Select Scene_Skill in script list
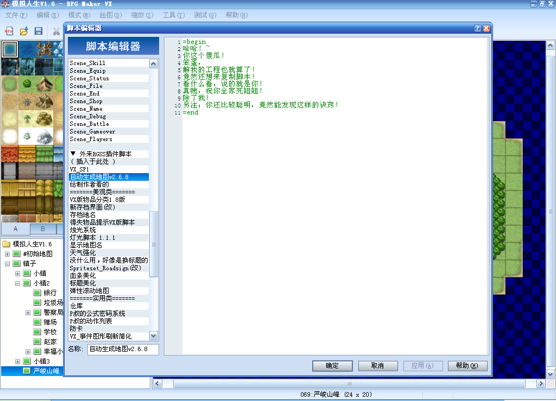The image size is (556, 401). click(109, 63)
